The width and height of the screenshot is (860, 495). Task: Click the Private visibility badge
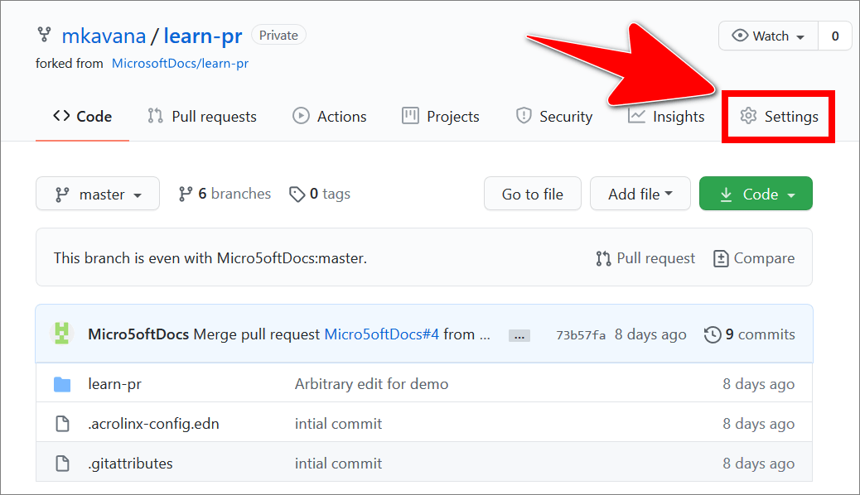[278, 35]
